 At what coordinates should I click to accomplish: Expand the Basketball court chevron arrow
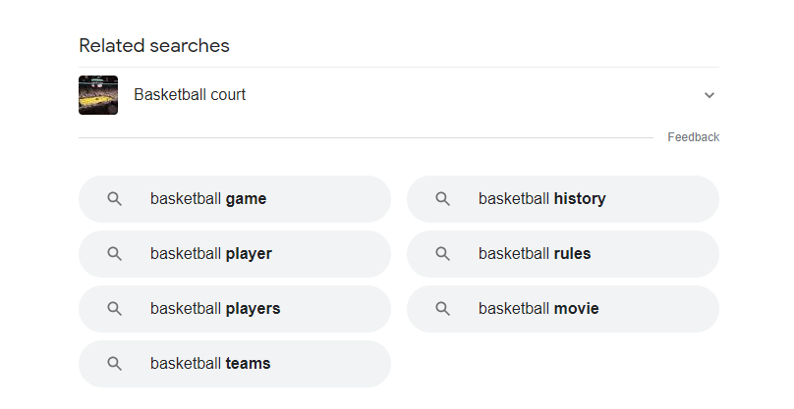tap(709, 95)
